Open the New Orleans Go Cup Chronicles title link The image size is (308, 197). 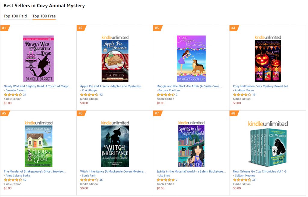coord(260,171)
